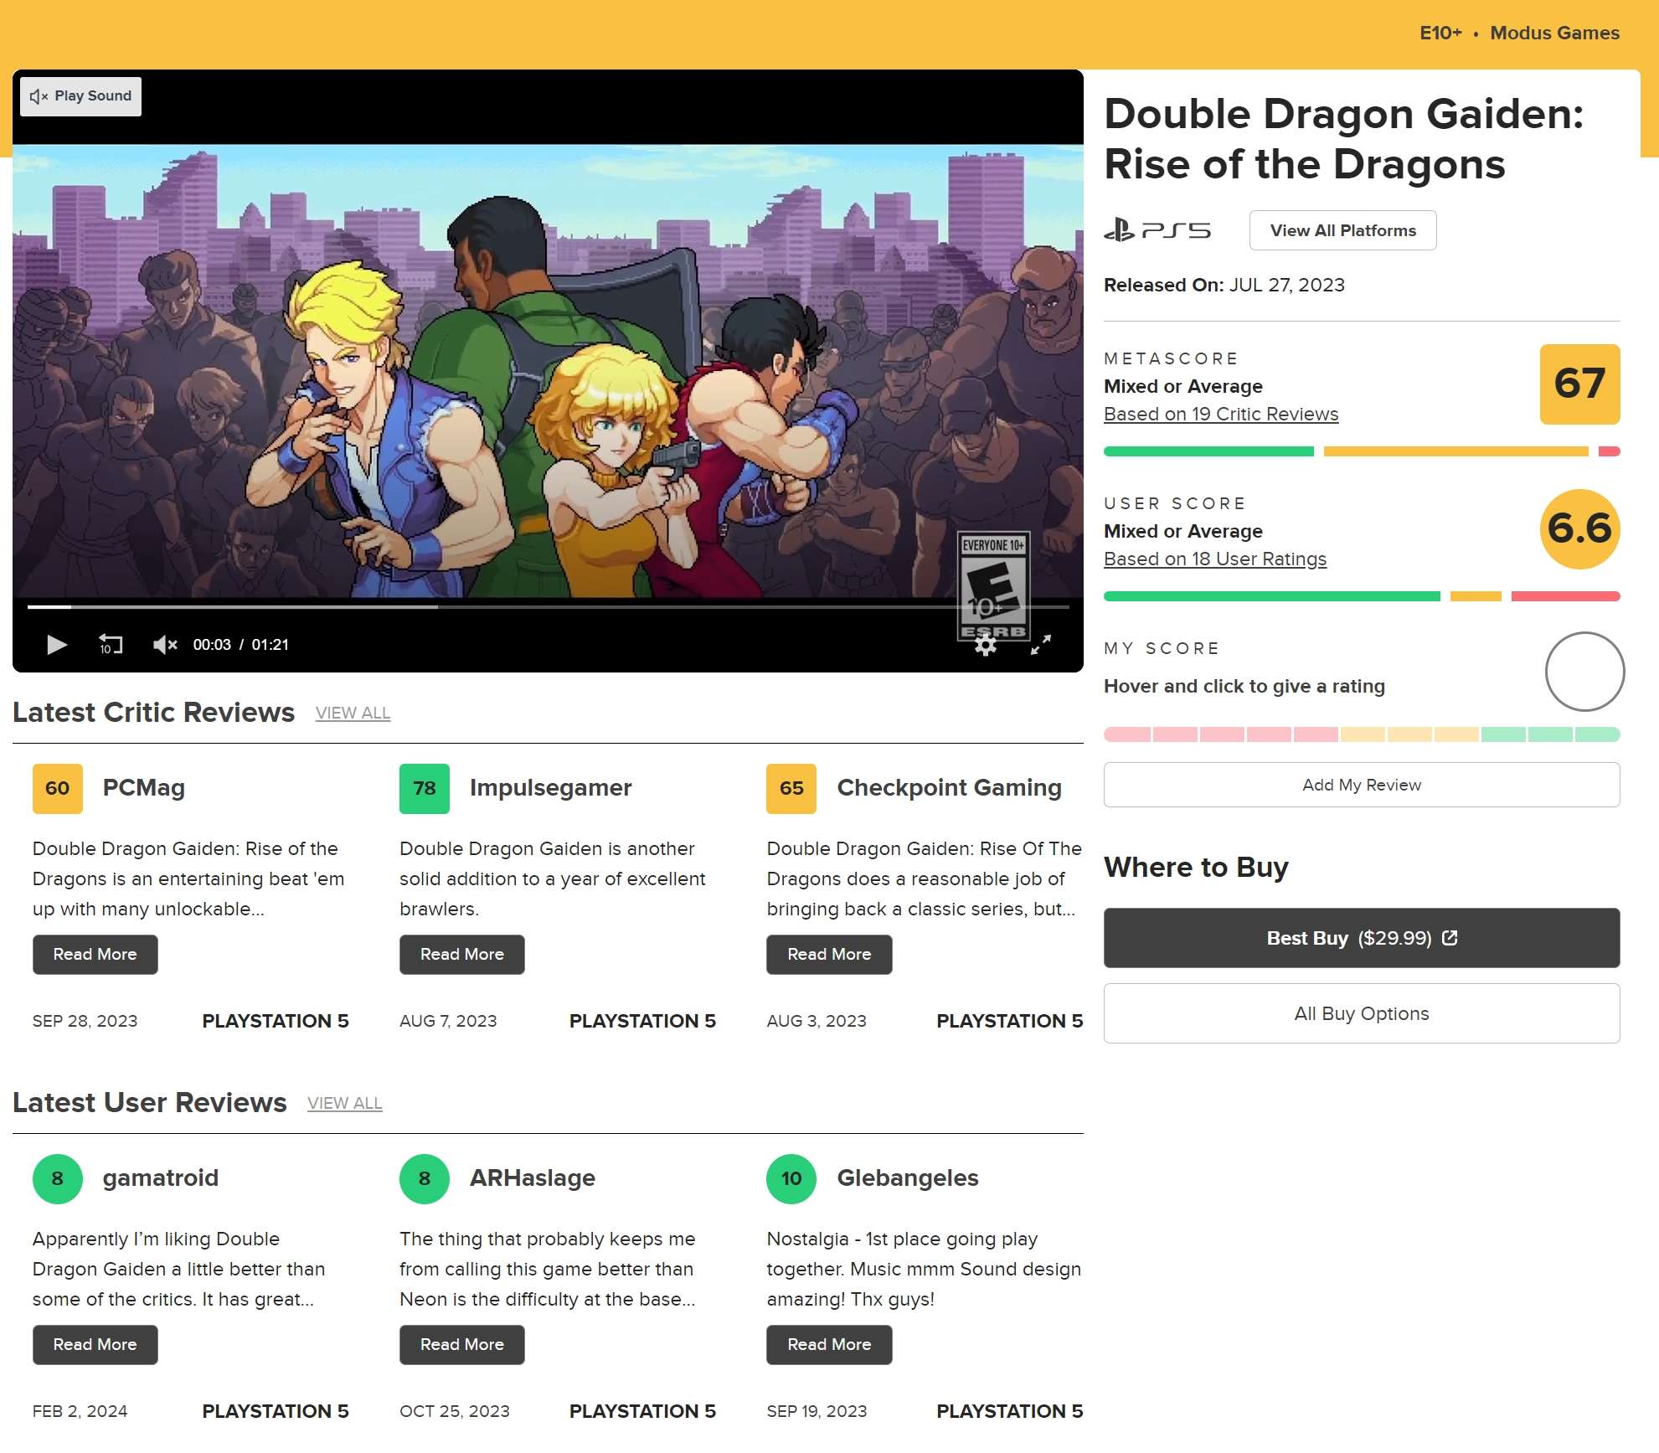Click the metascore distribution bar
The height and width of the screenshot is (1453, 1659).
(x=1362, y=451)
